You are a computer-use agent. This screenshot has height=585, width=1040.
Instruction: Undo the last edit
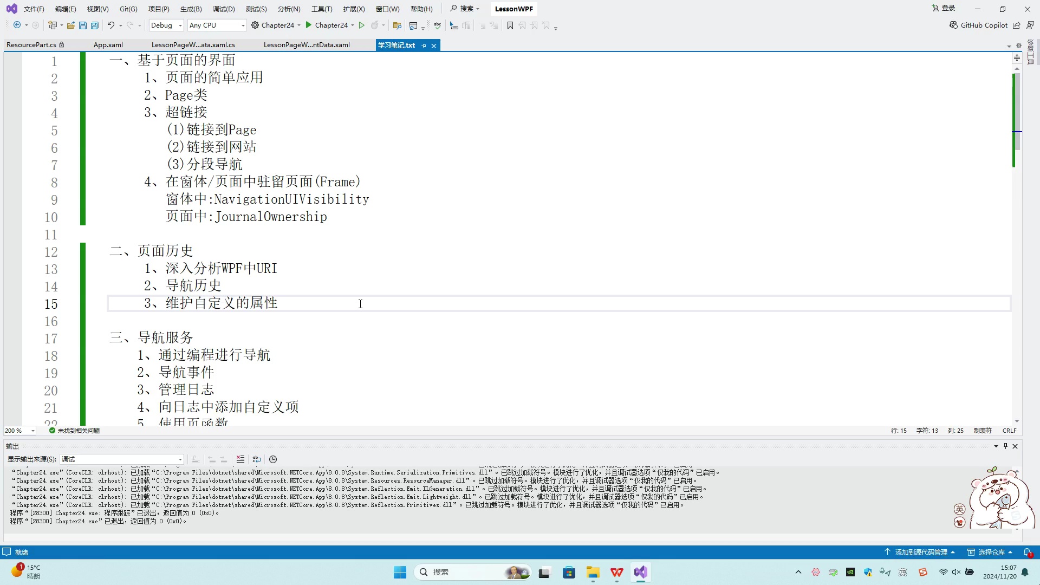click(x=110, y=25)
